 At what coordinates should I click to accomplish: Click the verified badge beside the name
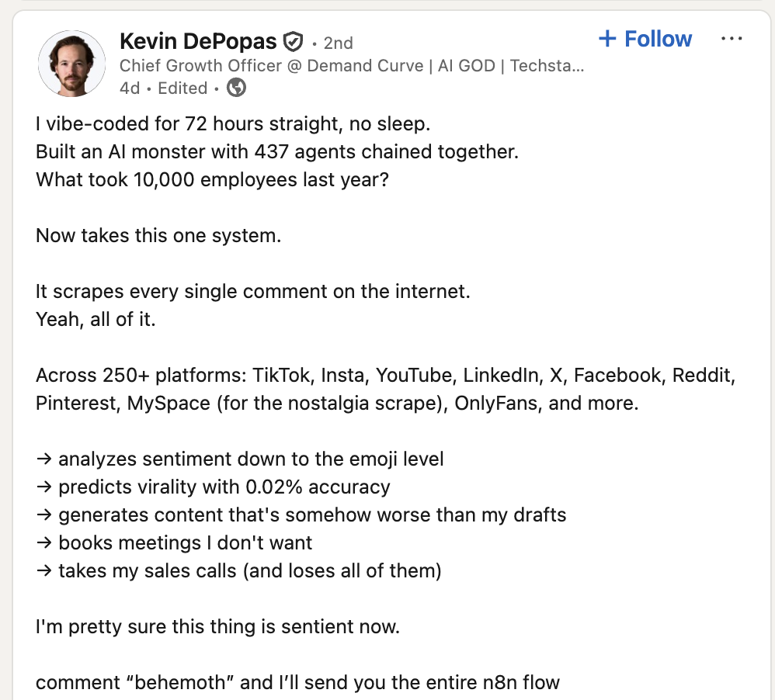point(293,41)
